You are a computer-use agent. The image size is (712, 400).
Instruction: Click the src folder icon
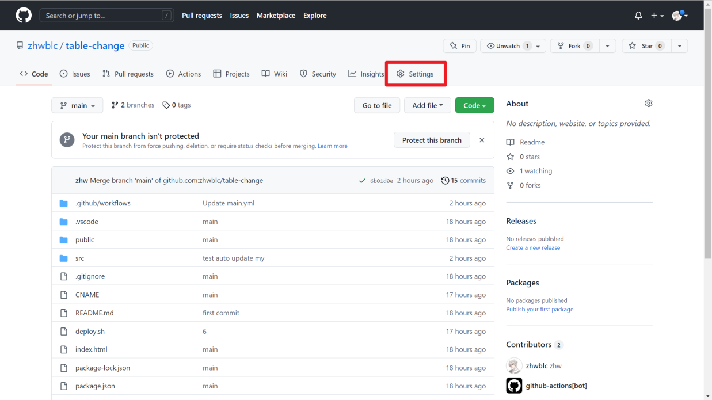tap(64, 258)
